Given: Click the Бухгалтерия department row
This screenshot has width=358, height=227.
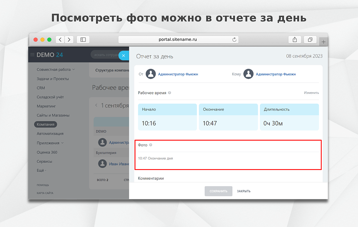Looking at the screenshot, I should [x=111, y=152].
